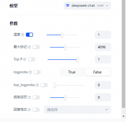
Task: Click the 温度 slider handle
Action: [x=62, y=35]
